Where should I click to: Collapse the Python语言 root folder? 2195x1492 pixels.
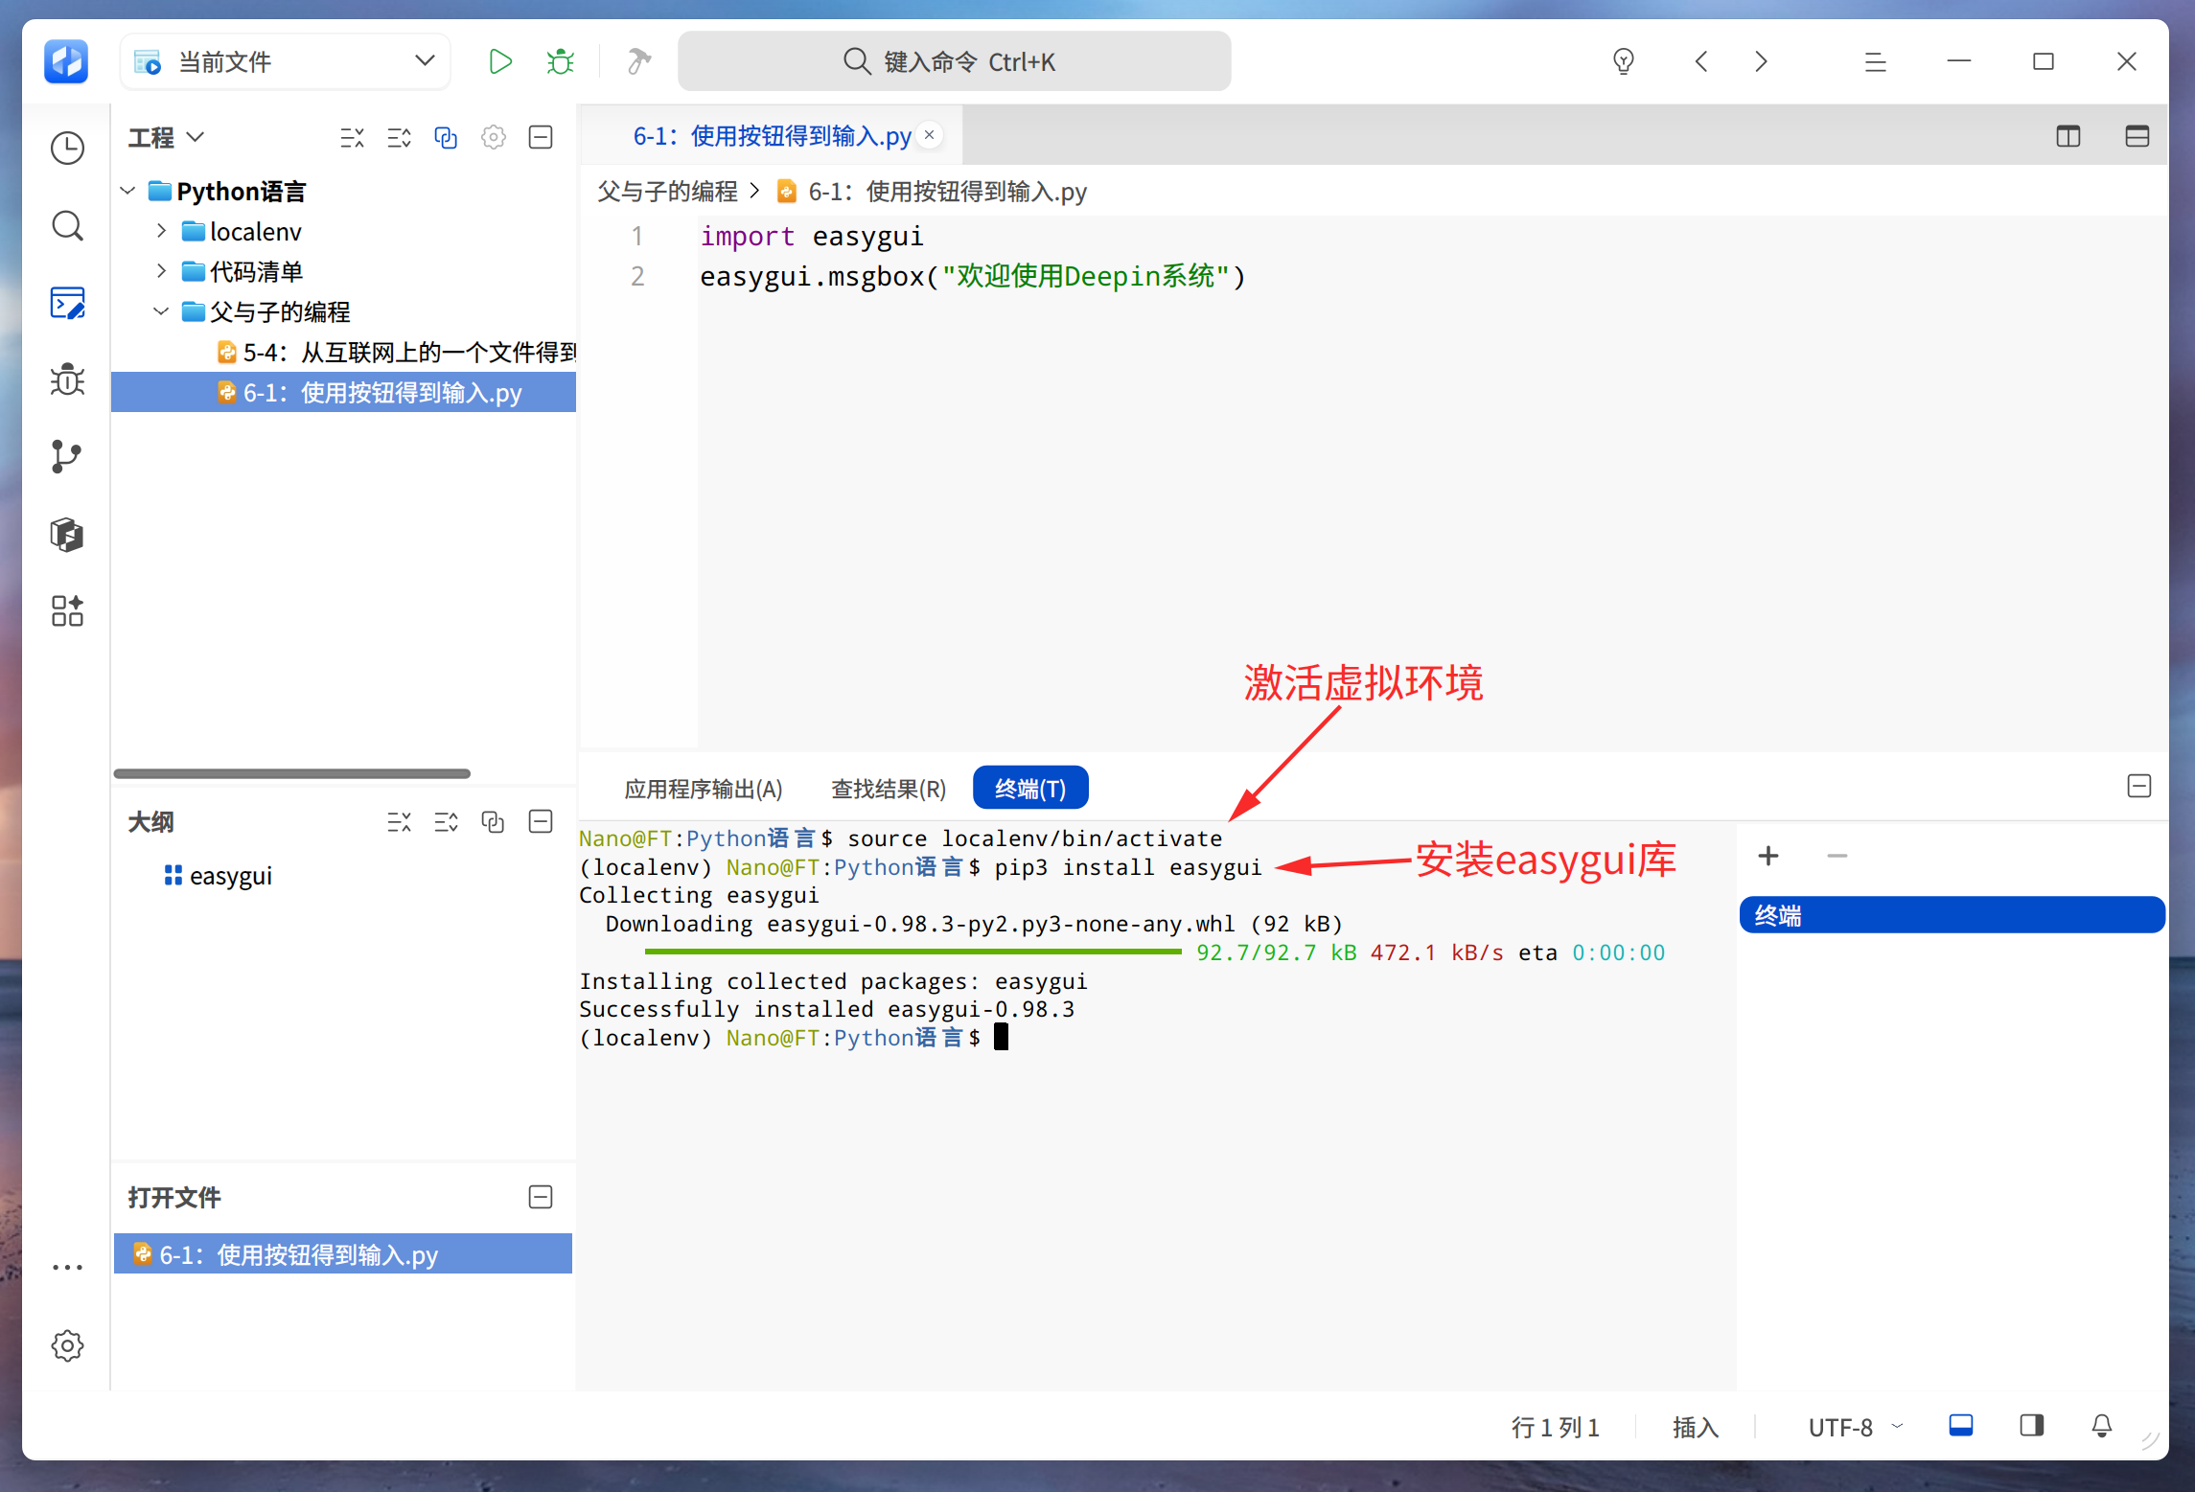click(127, 191)
